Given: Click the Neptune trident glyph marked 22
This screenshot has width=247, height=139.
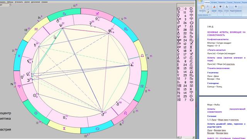Looking at the screenshot, I should (x=61, y=25).
